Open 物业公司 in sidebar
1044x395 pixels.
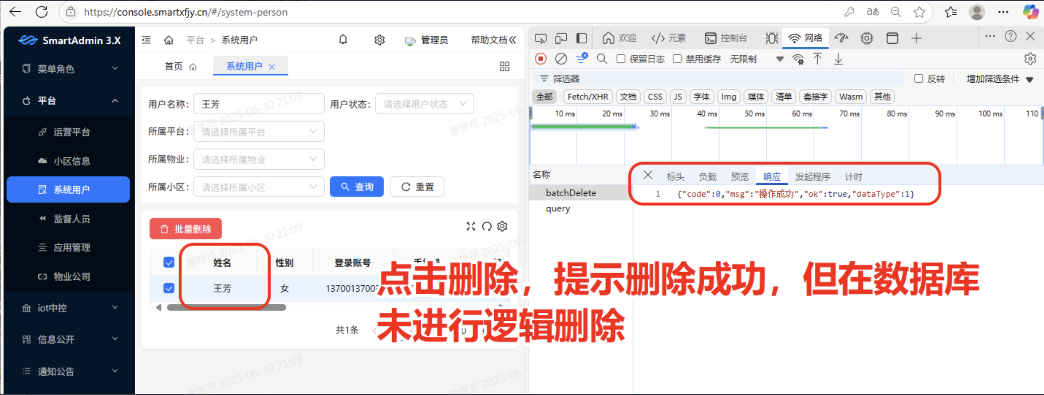point(68,276)
